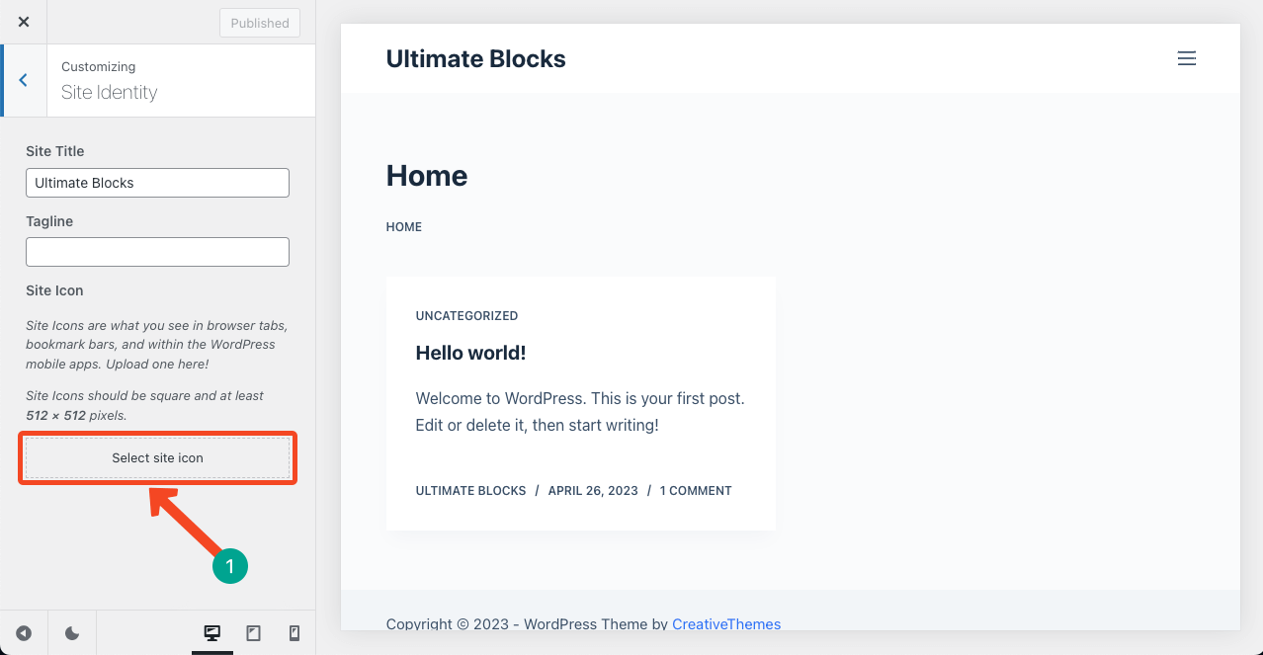
Task: Click the Published button
Action: point(260,23)
